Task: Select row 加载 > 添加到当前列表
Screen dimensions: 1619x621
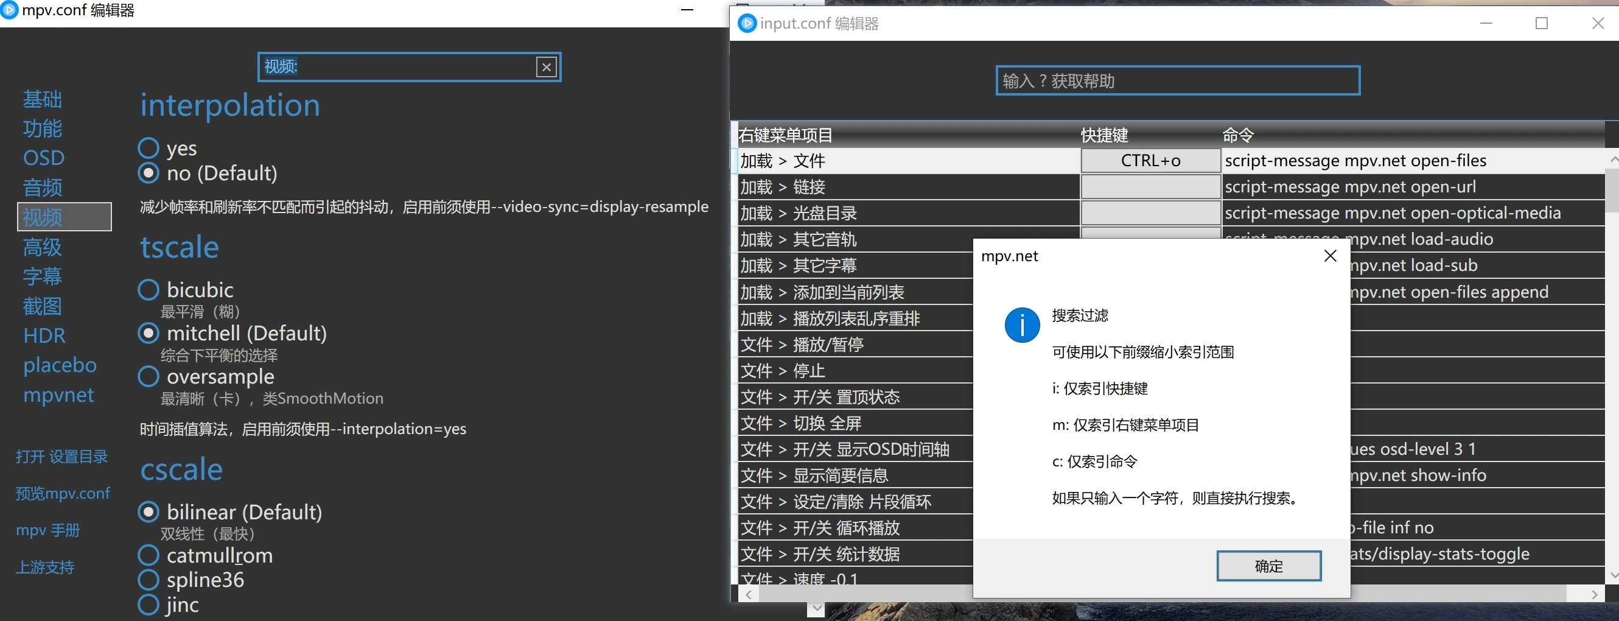Action: tap(855, 292)
